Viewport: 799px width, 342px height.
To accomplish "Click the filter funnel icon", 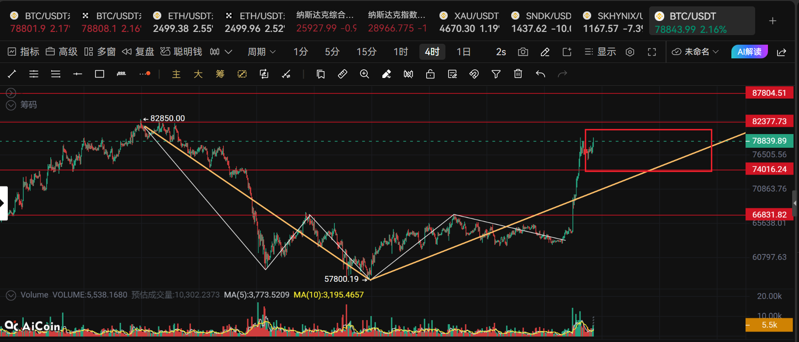I will coord(496,74).
